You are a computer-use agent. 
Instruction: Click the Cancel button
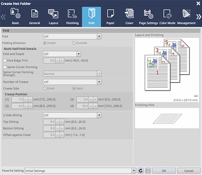click(x=189, y=171)
